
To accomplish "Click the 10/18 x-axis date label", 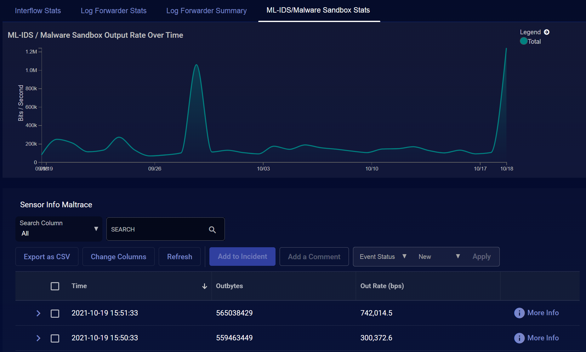I will point(507,169).
